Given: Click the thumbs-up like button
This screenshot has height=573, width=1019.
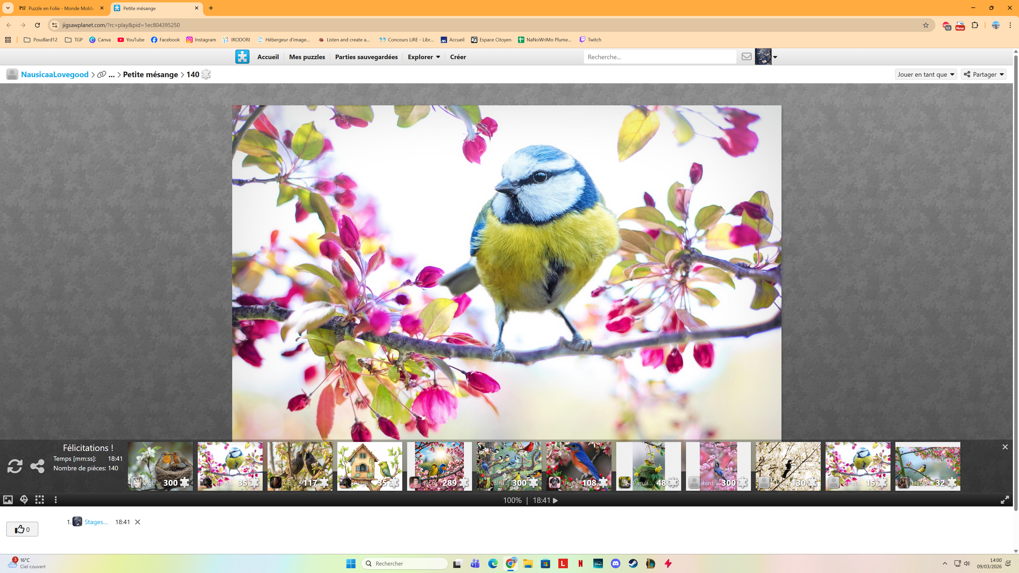Looking at the screenshot, I should pos(22,529).
